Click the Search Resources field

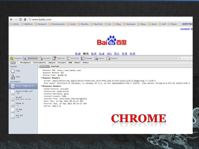coord(186,58)
